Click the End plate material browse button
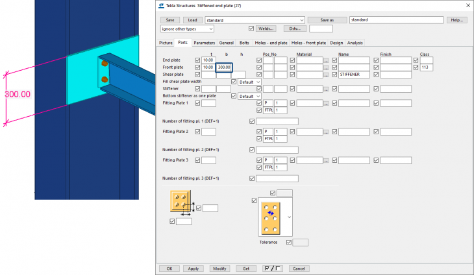 326,60
